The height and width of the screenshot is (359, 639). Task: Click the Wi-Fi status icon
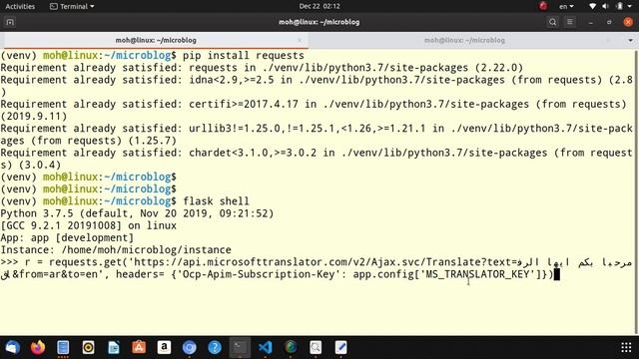point(592,6)
